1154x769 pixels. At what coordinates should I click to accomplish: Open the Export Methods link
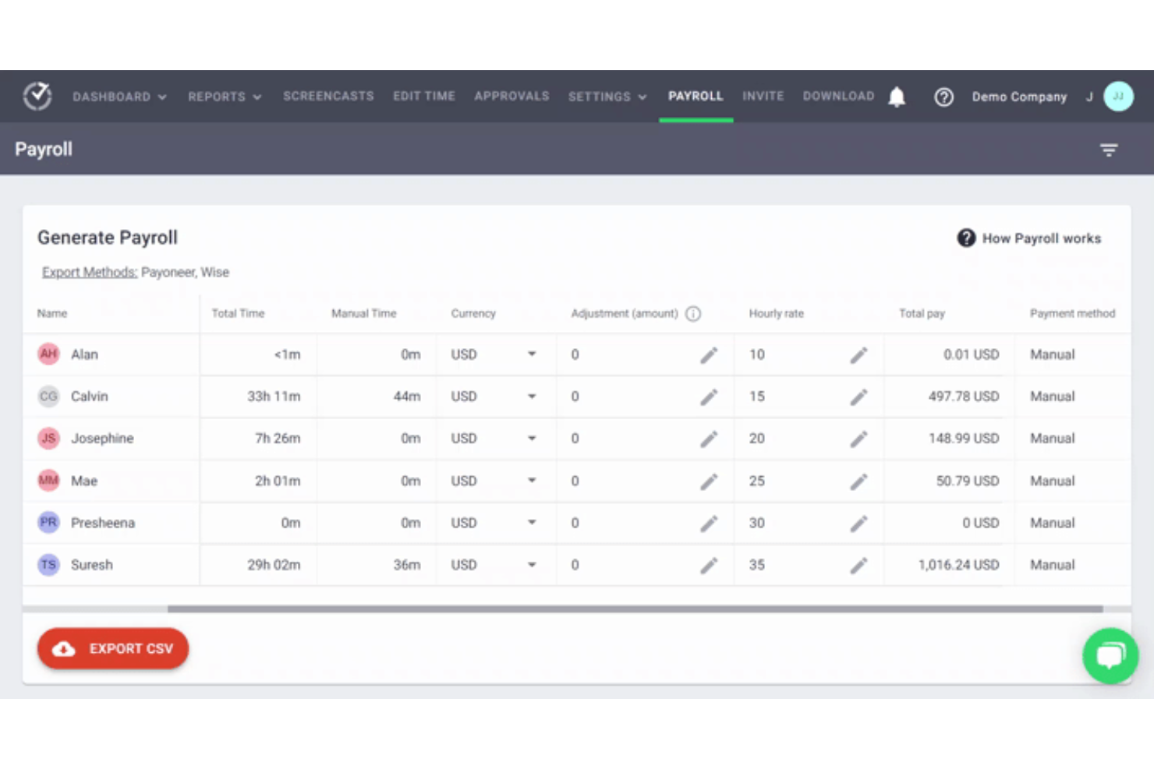pyautogui.click(x=89, y=272)
